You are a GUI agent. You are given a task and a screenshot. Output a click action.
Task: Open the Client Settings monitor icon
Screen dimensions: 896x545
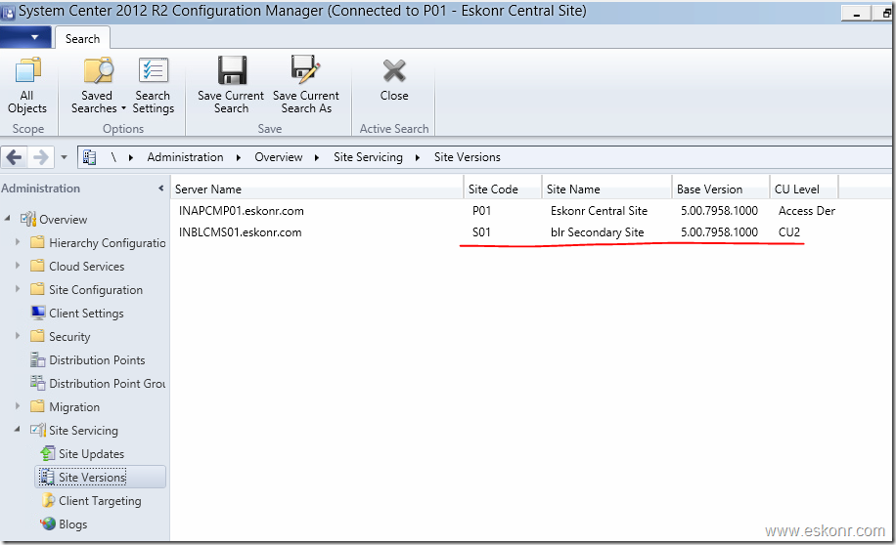(38, 313)
